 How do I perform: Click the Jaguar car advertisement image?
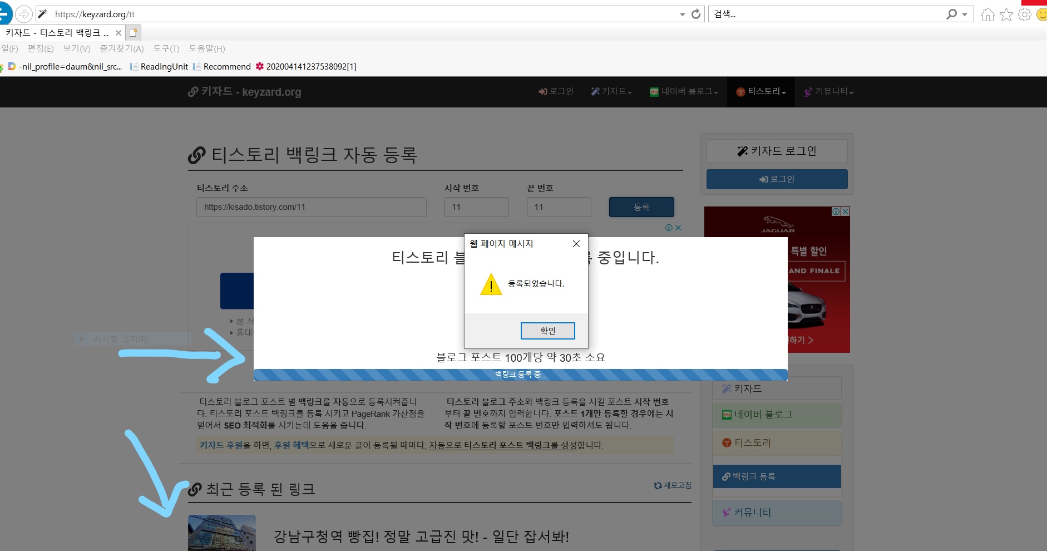777,280
